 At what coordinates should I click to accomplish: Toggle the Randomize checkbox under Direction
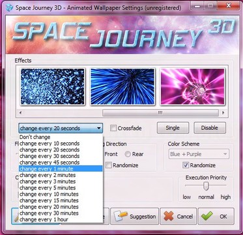109,165
